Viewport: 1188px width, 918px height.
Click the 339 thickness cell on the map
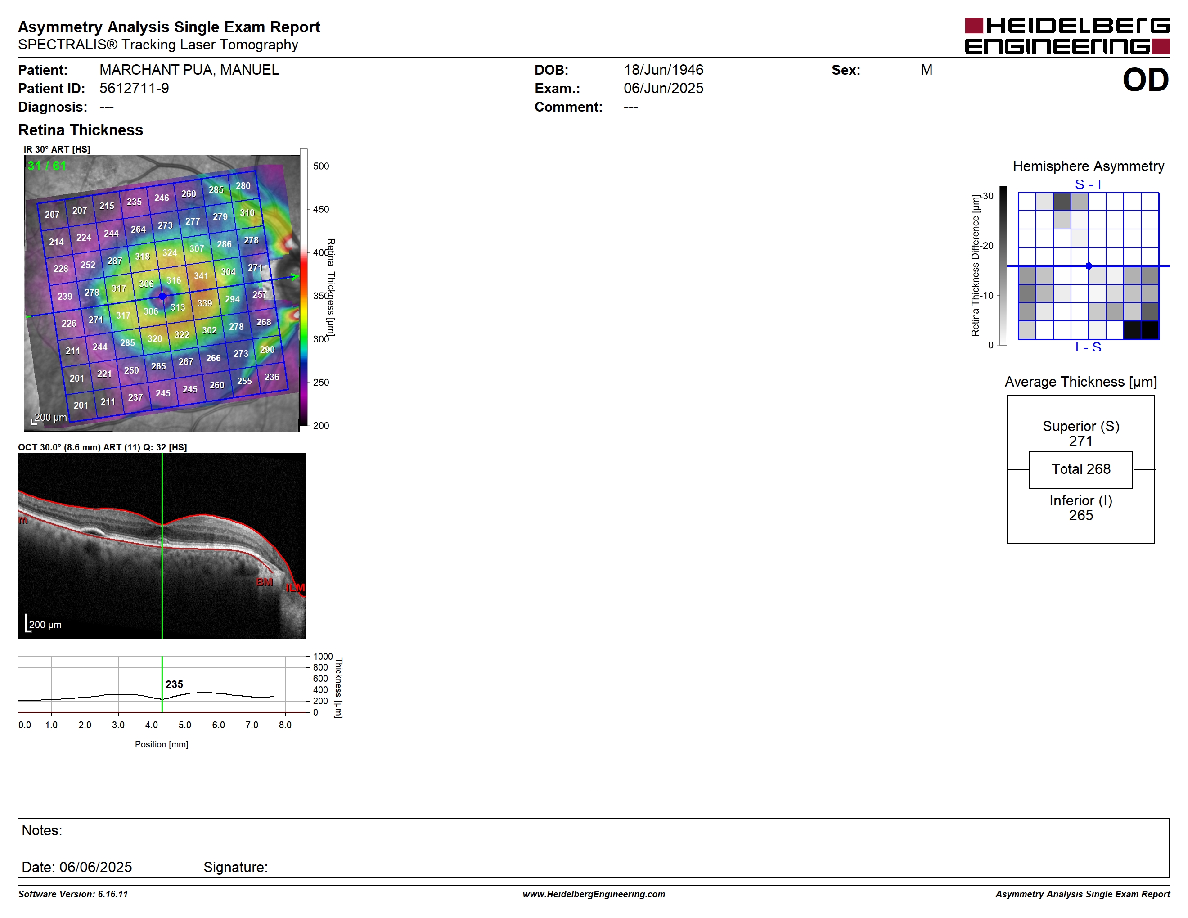(205, 303)
